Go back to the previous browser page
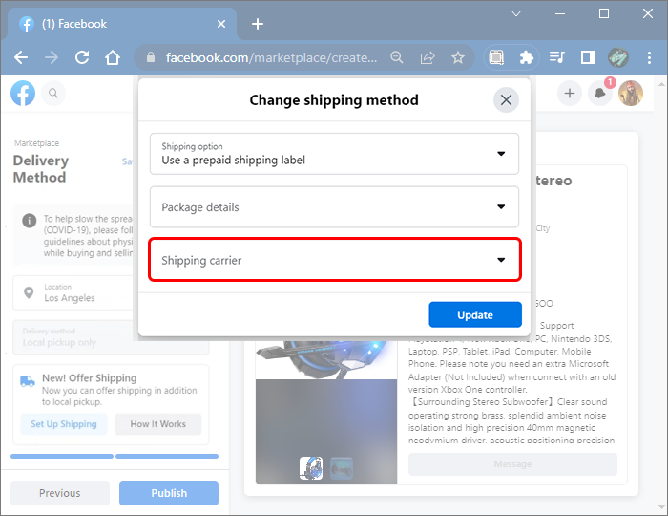This screenshot has width=668, height=516. point(21,57)
